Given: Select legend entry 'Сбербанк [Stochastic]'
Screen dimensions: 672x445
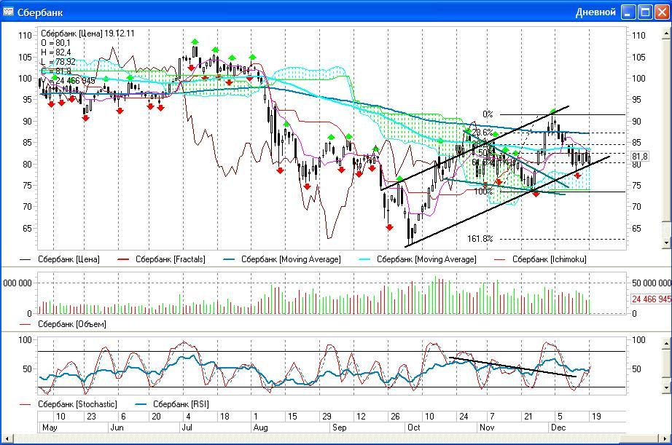Looking at the screenshot, I should click(x=68, y=404).
